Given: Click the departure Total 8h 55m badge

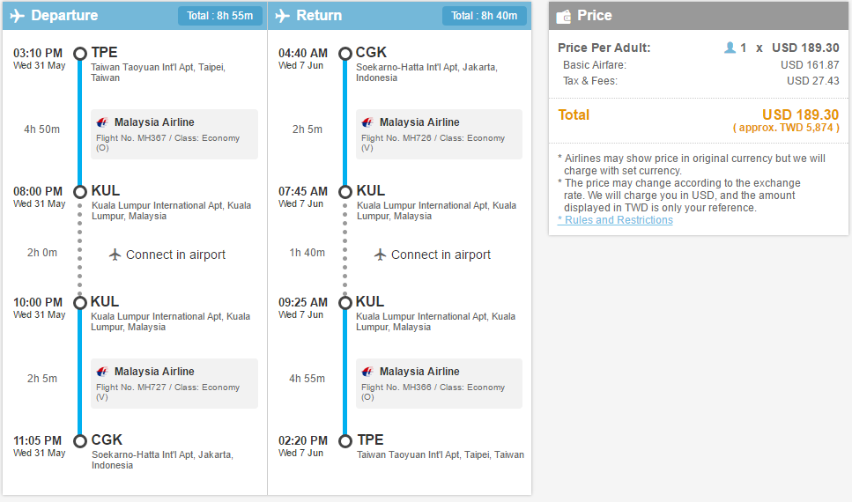Looking at the screenshot, I should click(x=220, y=16).
